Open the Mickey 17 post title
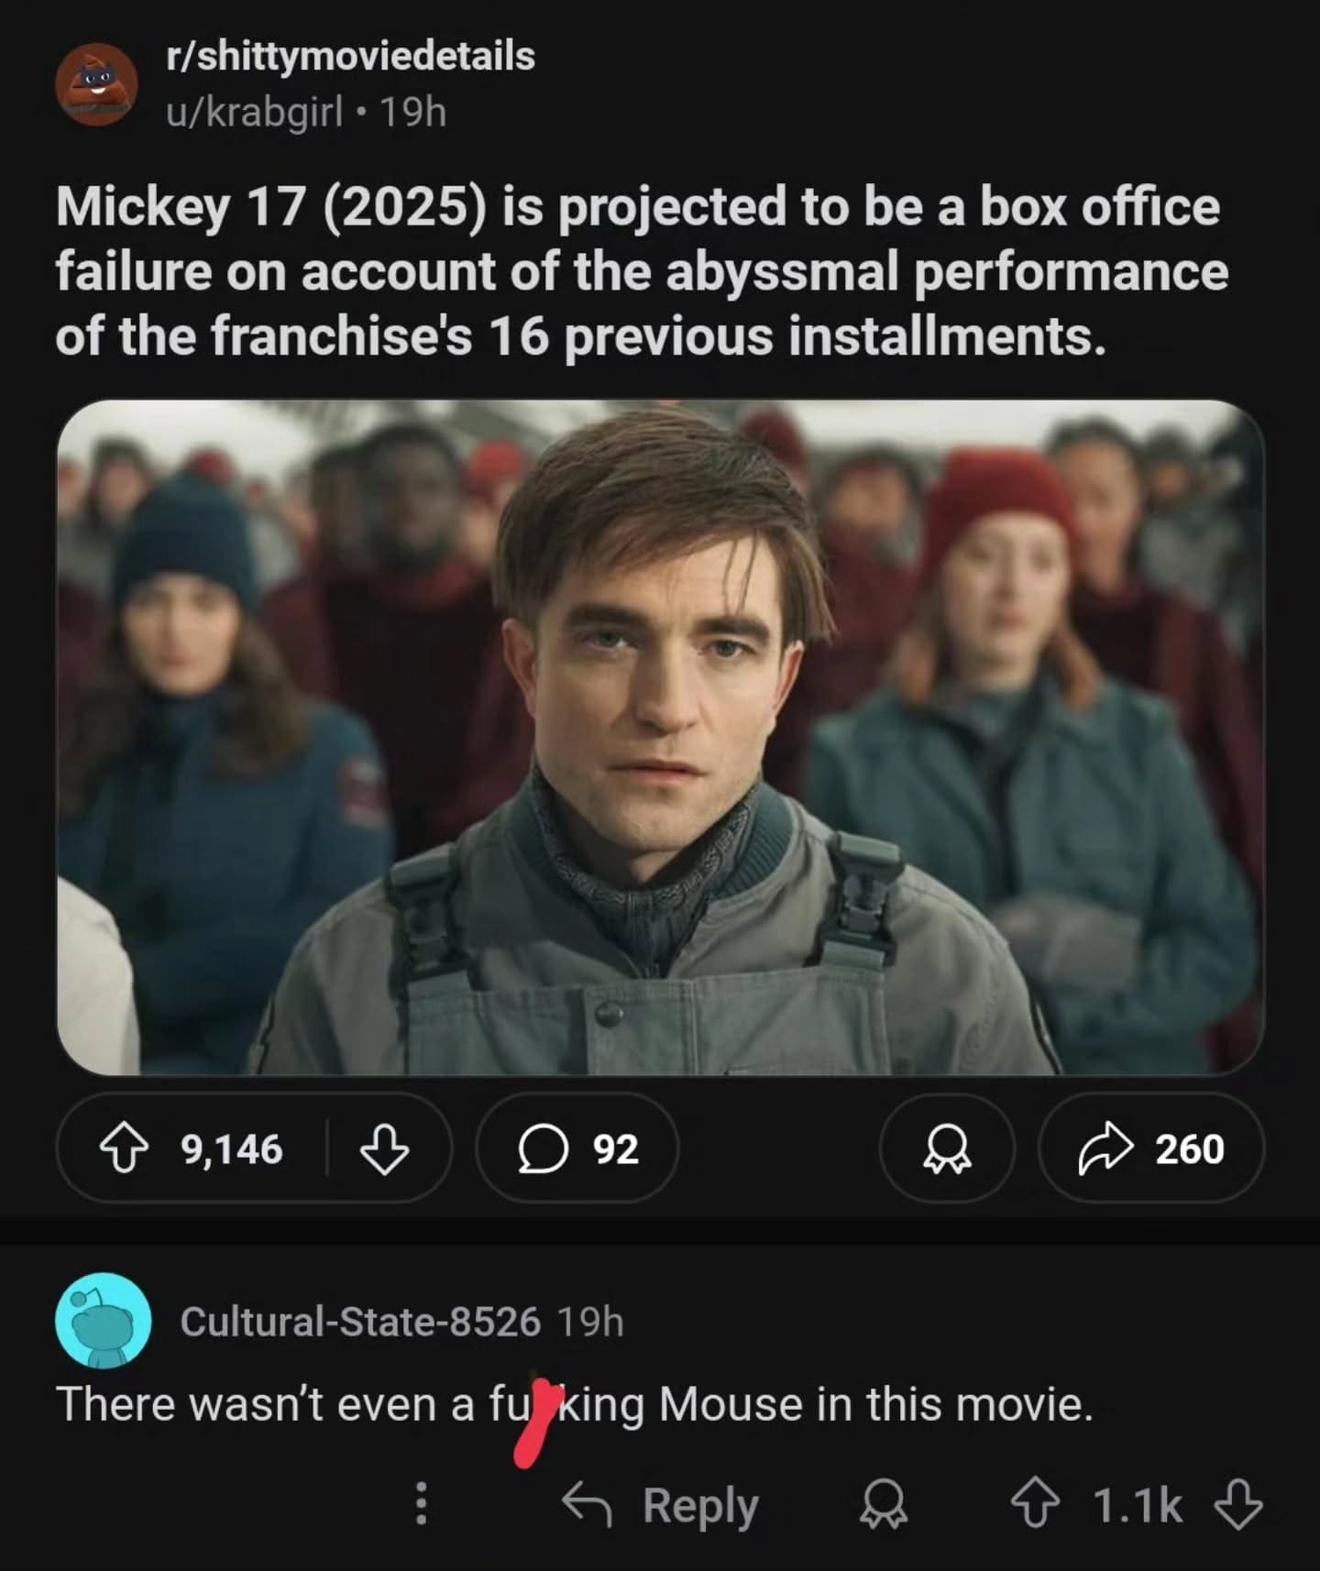The height and width of the screenshot is (1571, 1320). point(642,271)
